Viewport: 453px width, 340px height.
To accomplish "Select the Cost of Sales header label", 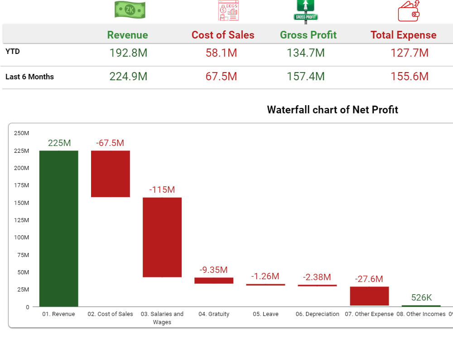I will click(x=222, y=35).
